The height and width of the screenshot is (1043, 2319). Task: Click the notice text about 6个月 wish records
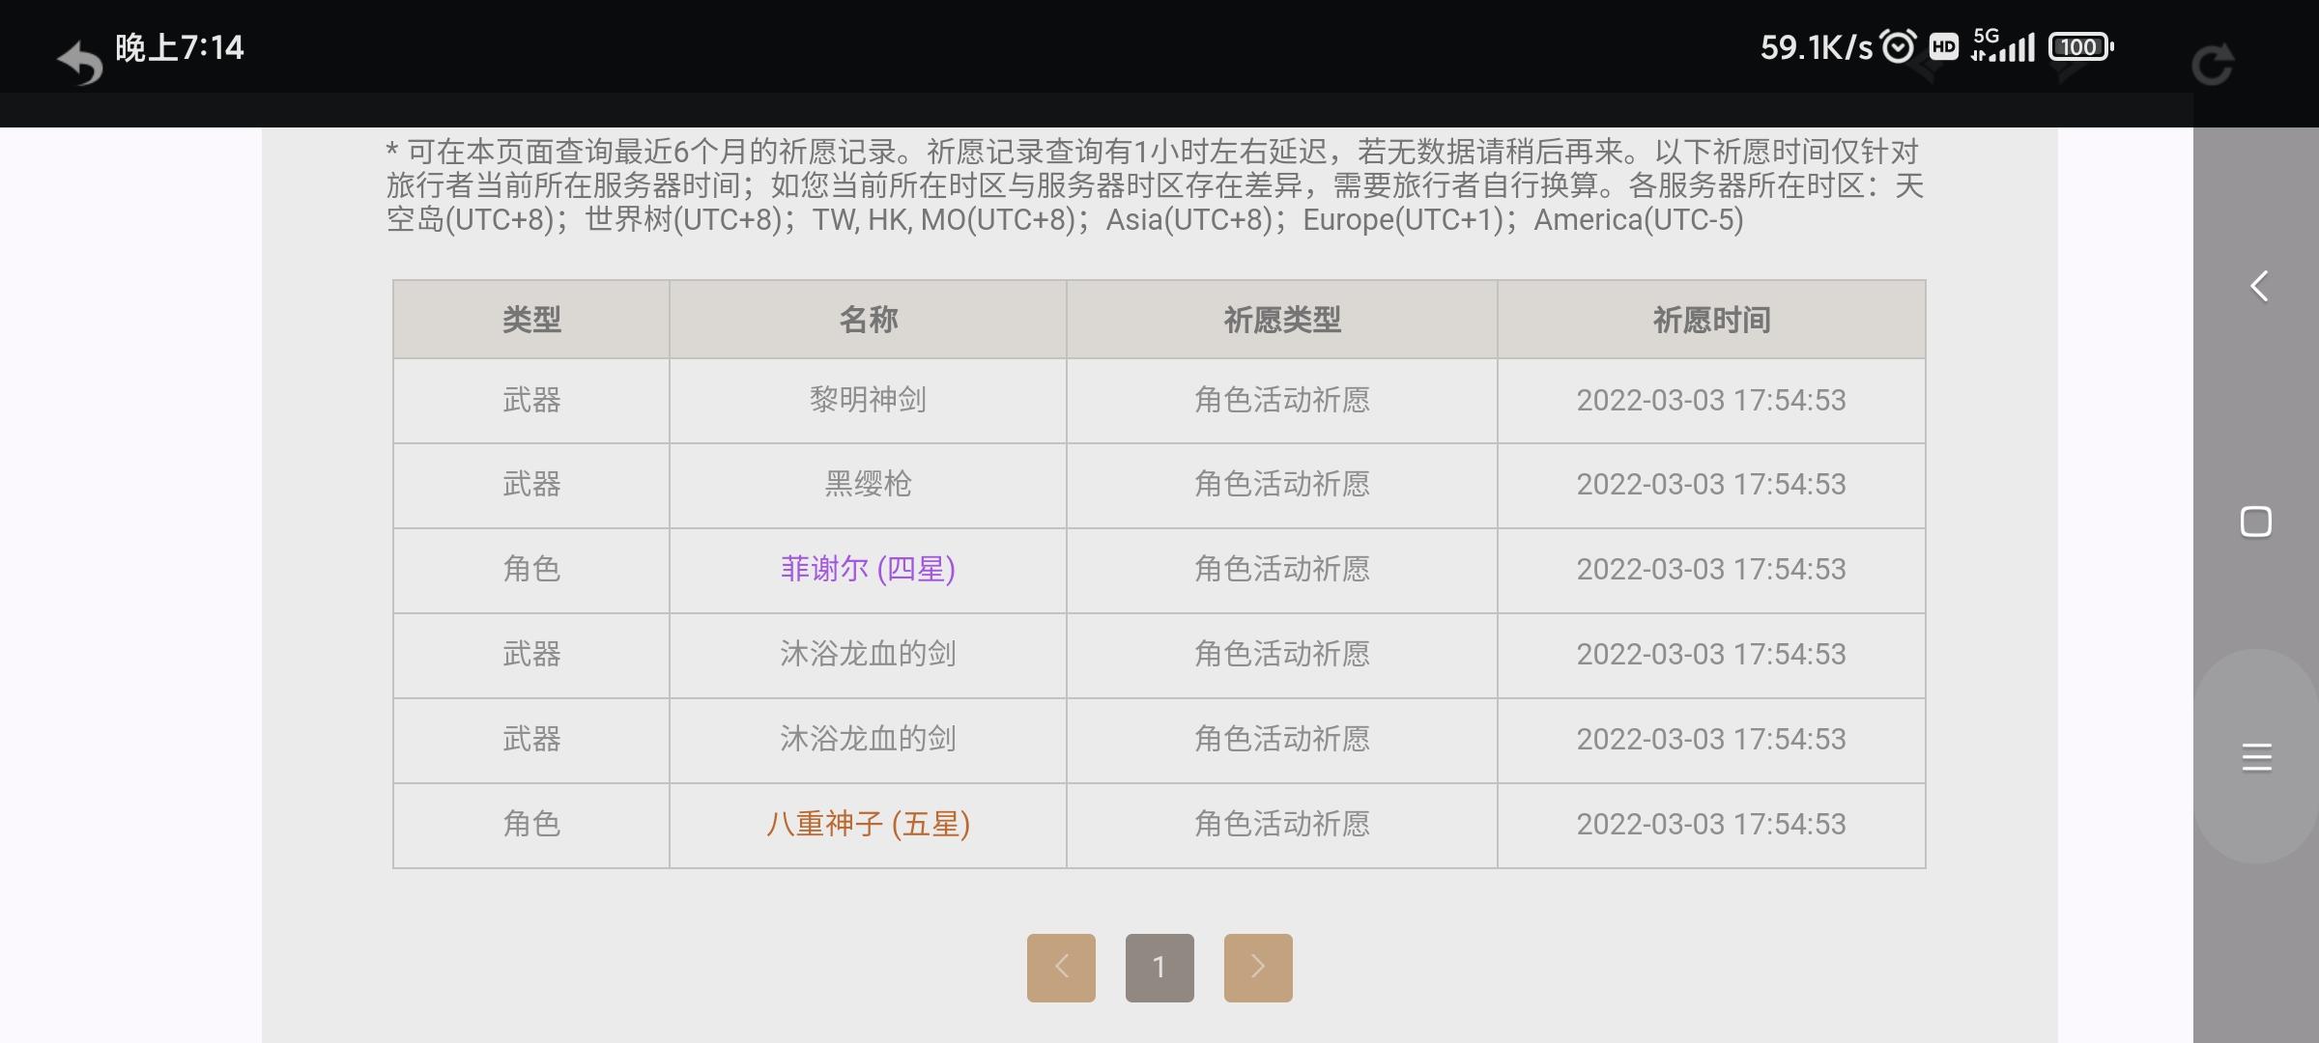1155,185
